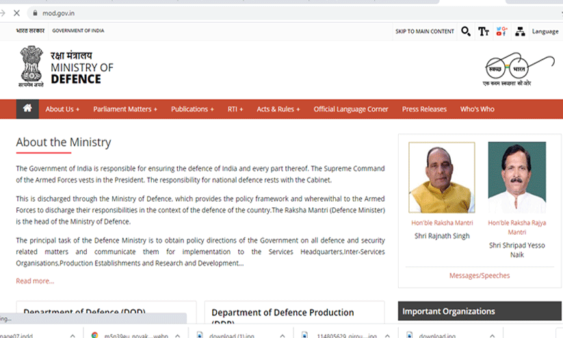The width and height of the screenshot is (563, 338).
Task: Click the national emblem logo
Action: click(31, 66)
